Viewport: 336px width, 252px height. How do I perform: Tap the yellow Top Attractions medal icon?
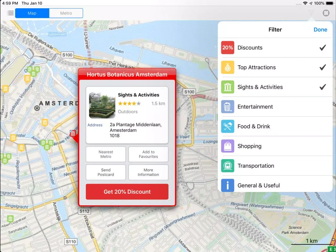pos(227,67)
